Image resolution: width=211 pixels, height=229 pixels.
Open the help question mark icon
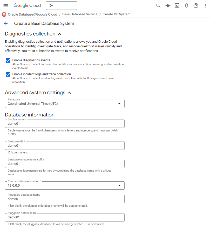[196, 6]
